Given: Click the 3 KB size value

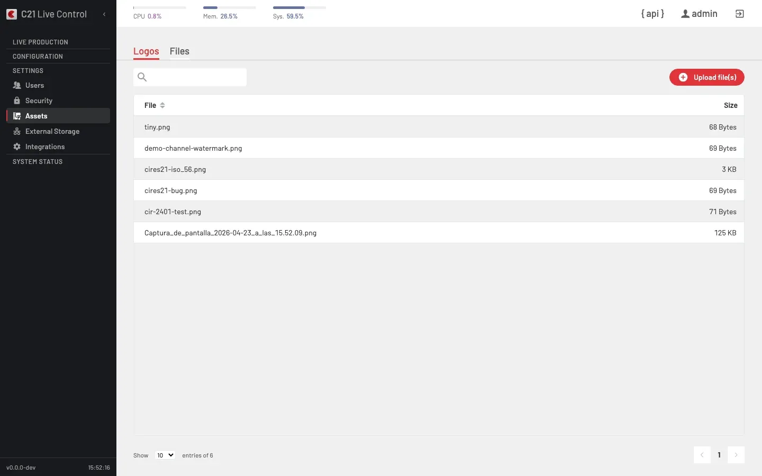Looking at the screenshot, I should (729, 169).
